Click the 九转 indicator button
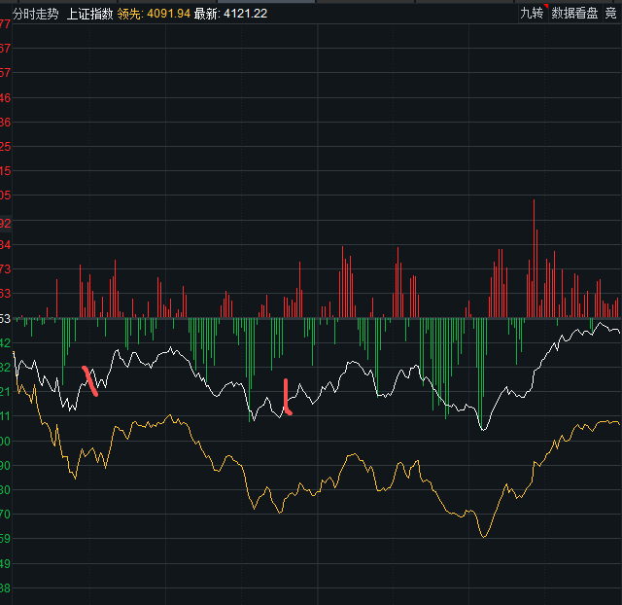 533,13
